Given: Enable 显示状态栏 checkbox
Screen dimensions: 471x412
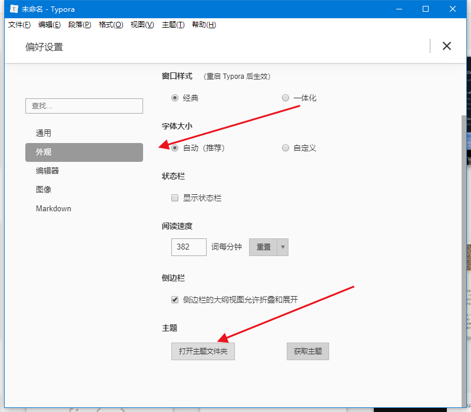Looking at the screenshot, I should click(x=175, y=198).
